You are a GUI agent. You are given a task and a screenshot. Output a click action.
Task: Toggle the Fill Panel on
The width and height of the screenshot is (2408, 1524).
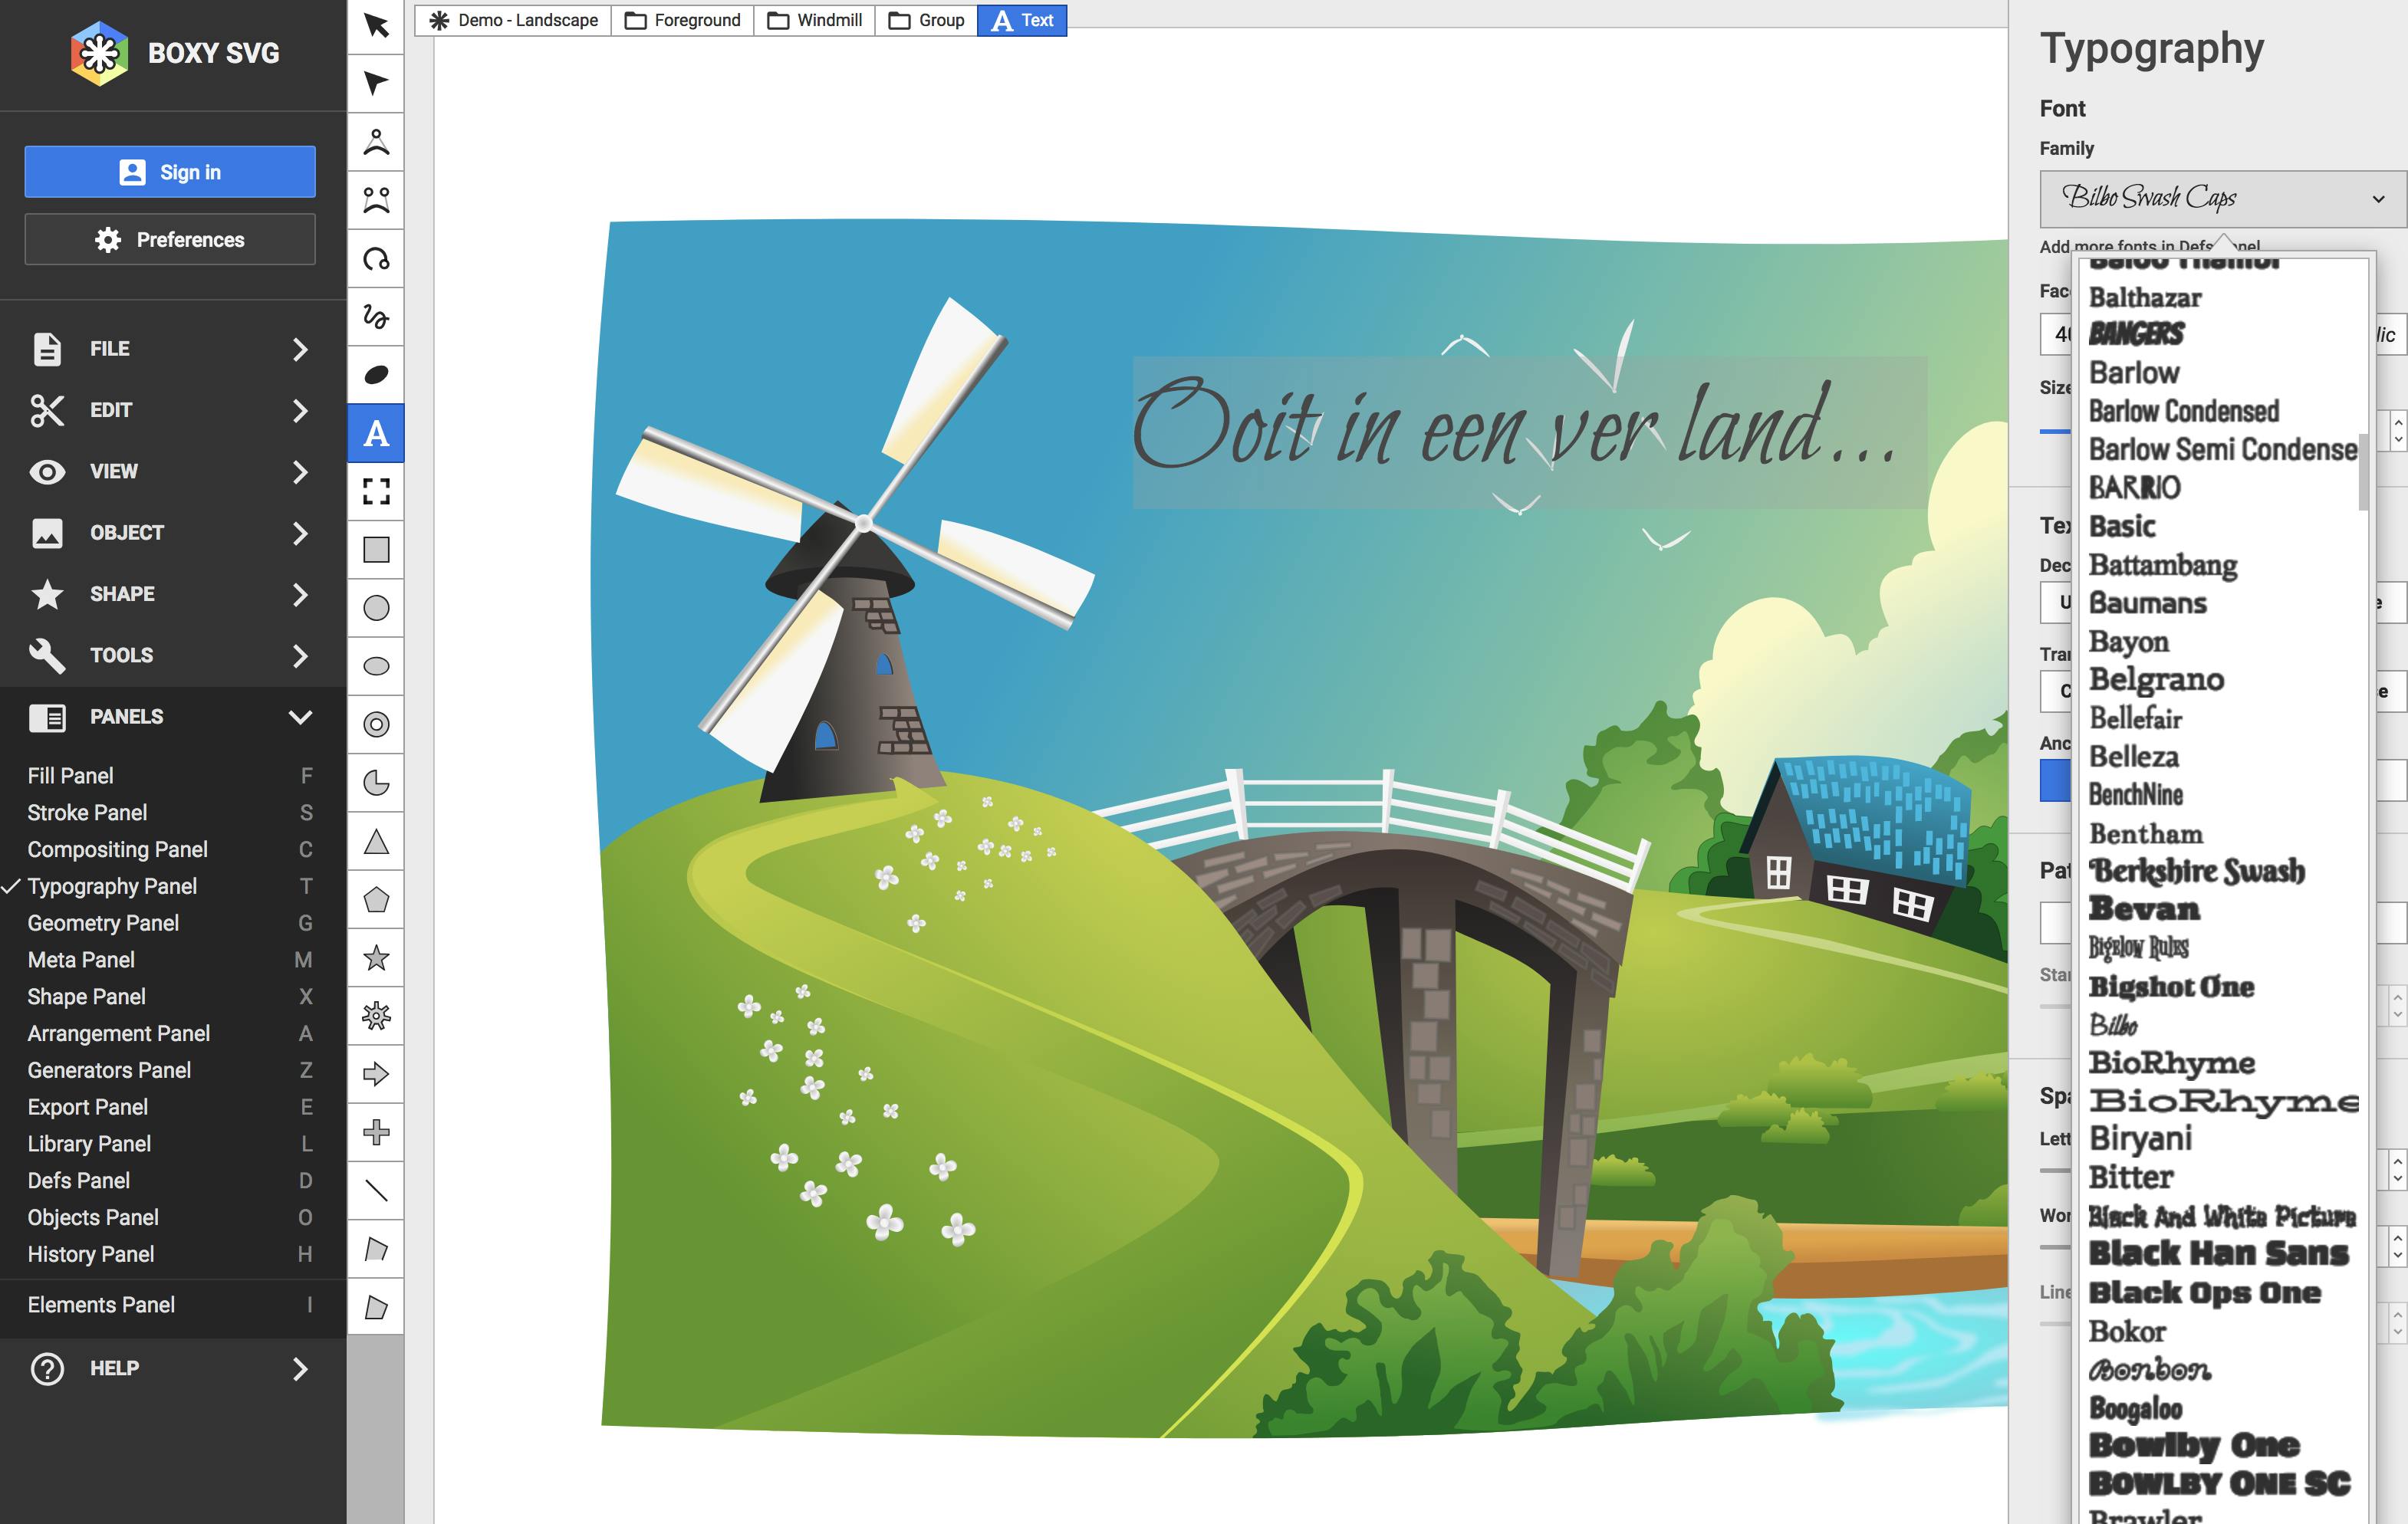(x=70, y=776)
